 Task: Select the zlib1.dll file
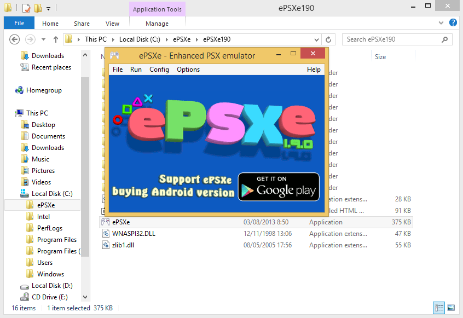tap(256, 245)
